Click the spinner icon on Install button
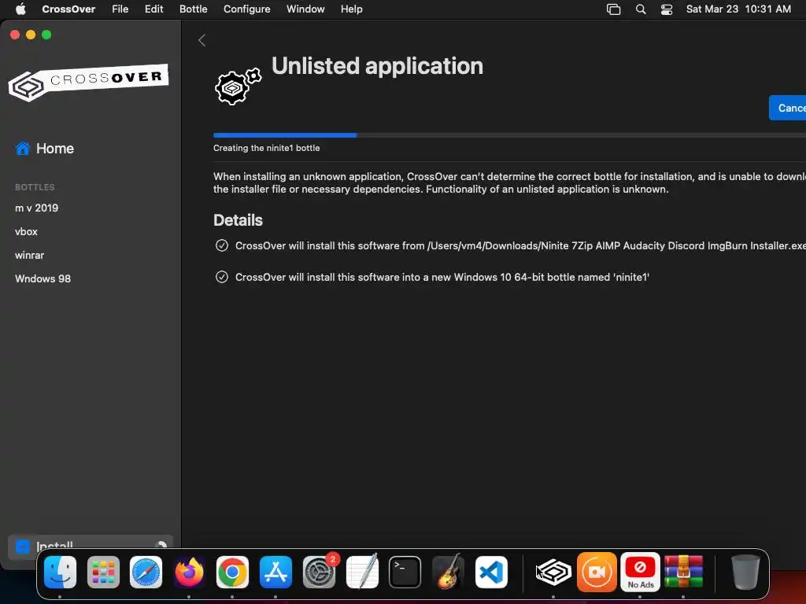 pyautogui.click(x=161, y=546)
